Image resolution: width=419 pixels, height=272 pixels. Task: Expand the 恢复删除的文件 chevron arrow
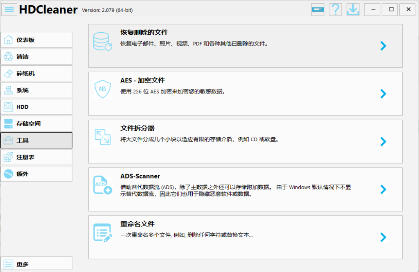(x=383, y=46)
